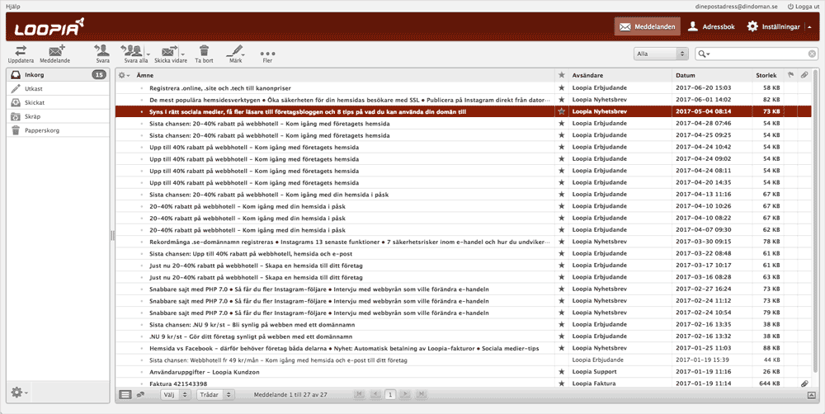Click the threads view icon in footer
The image size is (825, 414).
point(140,394)
